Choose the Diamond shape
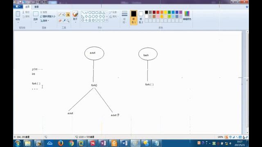Image resolution: width=262 pixels, height=147 pixels. pos(86,16)
